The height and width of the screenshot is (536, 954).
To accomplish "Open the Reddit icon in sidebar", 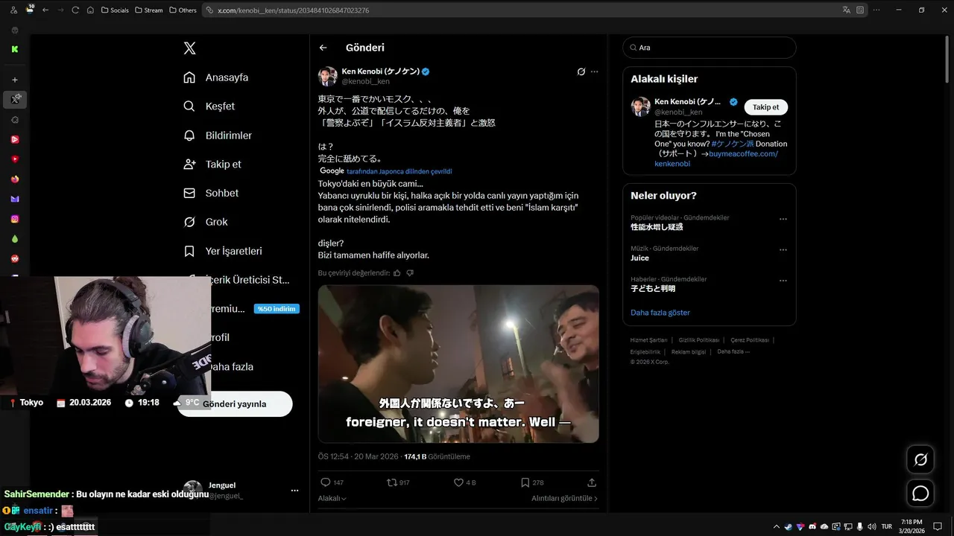I will pos(15,258).
